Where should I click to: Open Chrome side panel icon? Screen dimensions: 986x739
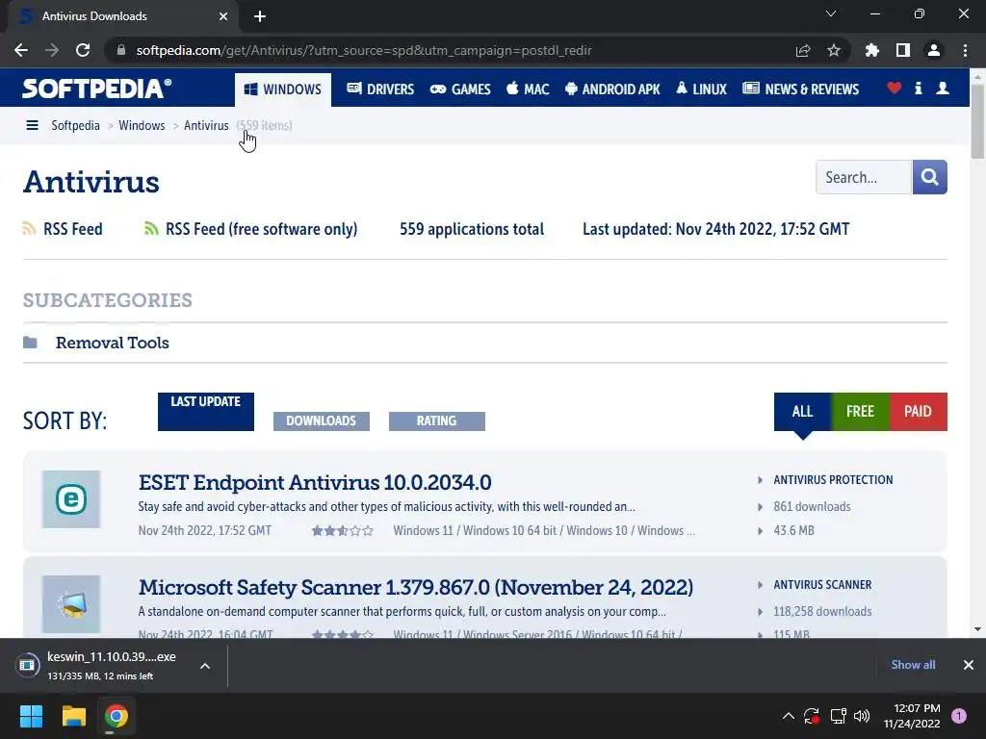[x=902, y=50]
